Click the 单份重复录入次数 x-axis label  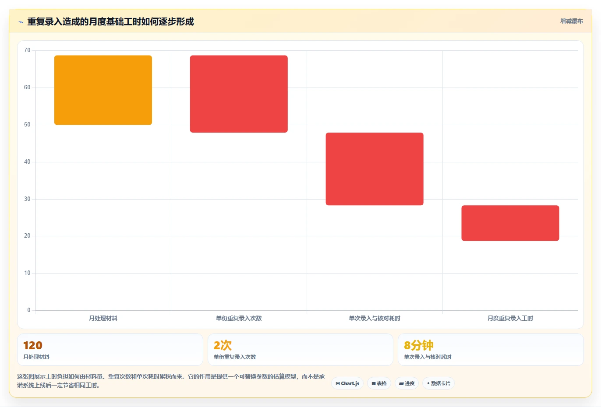tap(239, 318)
